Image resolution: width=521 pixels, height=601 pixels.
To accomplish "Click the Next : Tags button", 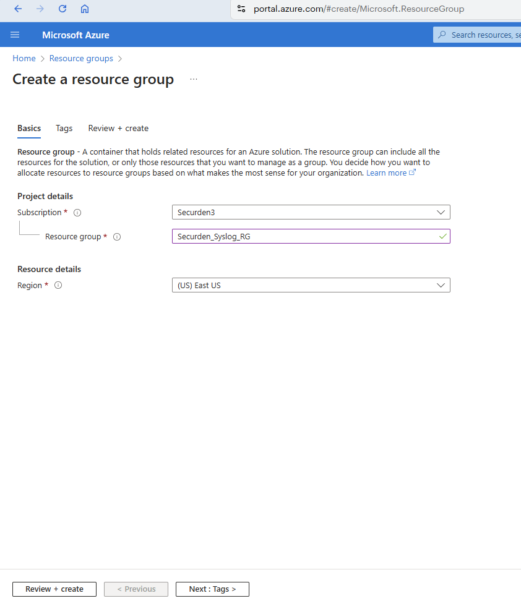I will pyautogui.click(x=212, y=589).
